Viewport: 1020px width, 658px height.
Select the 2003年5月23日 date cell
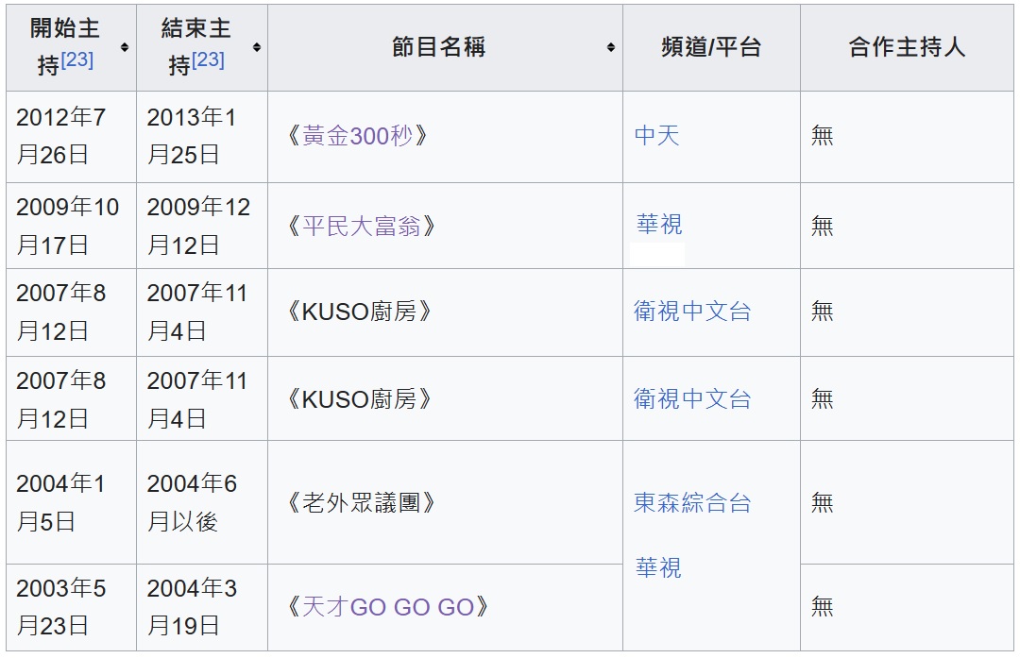click(x=61, y=606)
